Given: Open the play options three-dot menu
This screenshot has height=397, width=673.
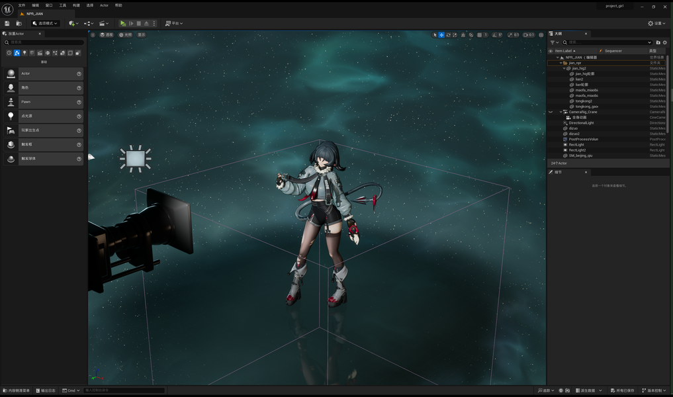Looking at the screenshot, I should [154, 24].
